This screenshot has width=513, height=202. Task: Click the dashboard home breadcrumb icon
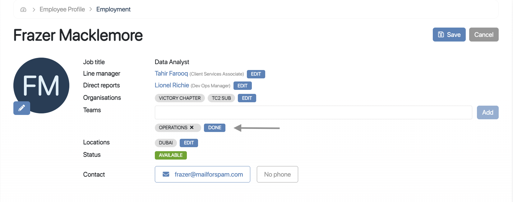23,10
